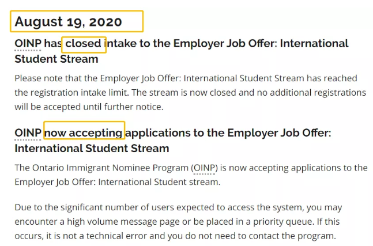Click the OINP abbreviation before "now accepting"

click(28, 133)
